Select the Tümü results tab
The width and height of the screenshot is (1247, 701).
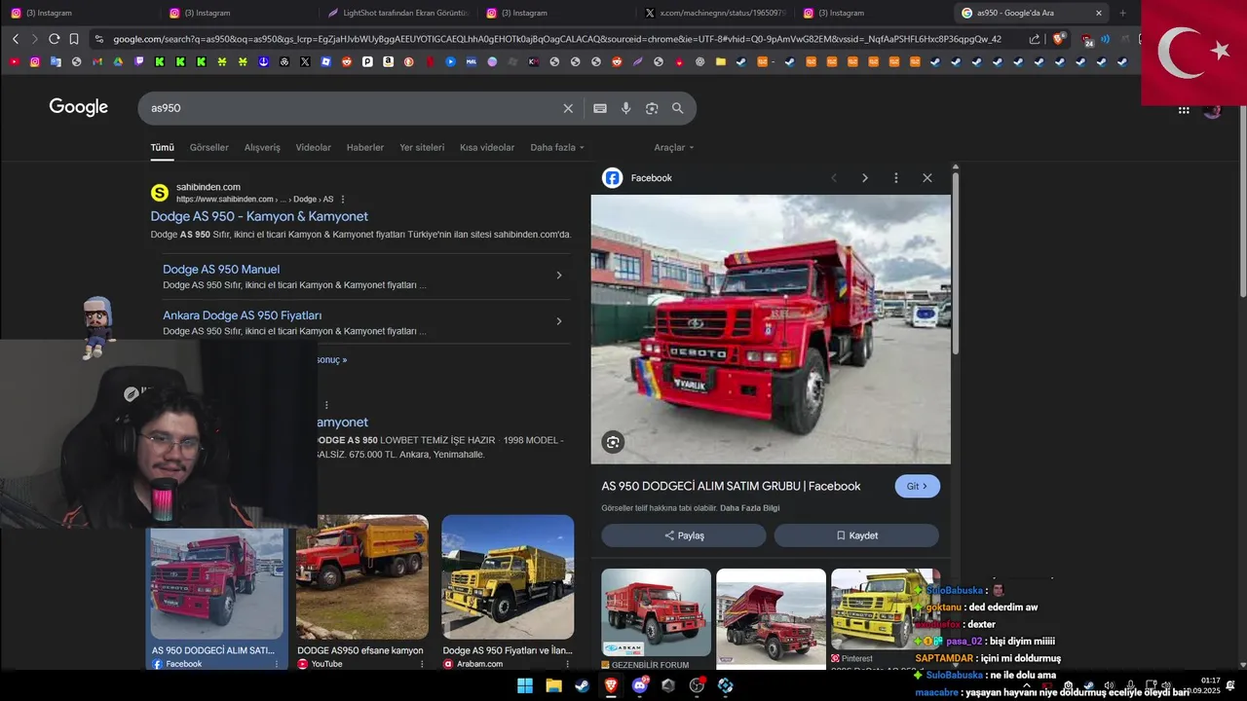162,148
